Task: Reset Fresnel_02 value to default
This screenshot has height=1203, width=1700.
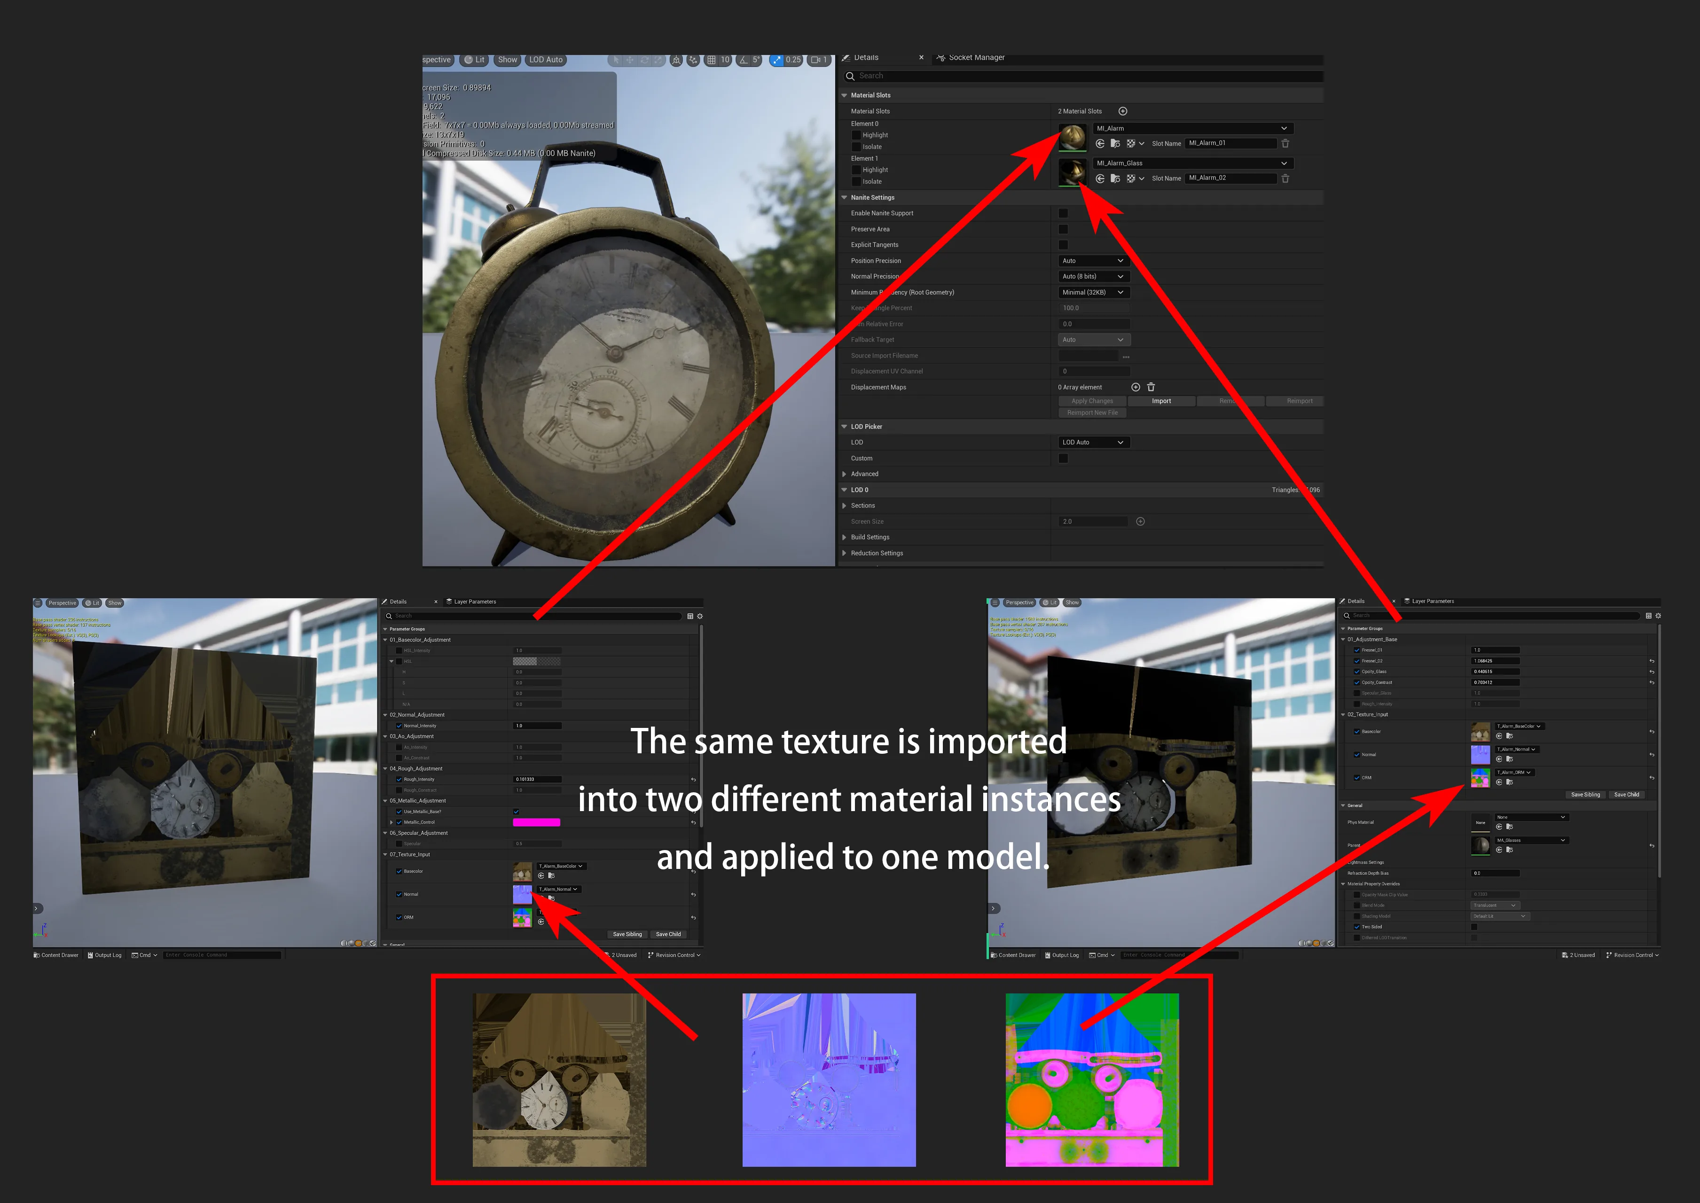Action: click(1652, 661)
